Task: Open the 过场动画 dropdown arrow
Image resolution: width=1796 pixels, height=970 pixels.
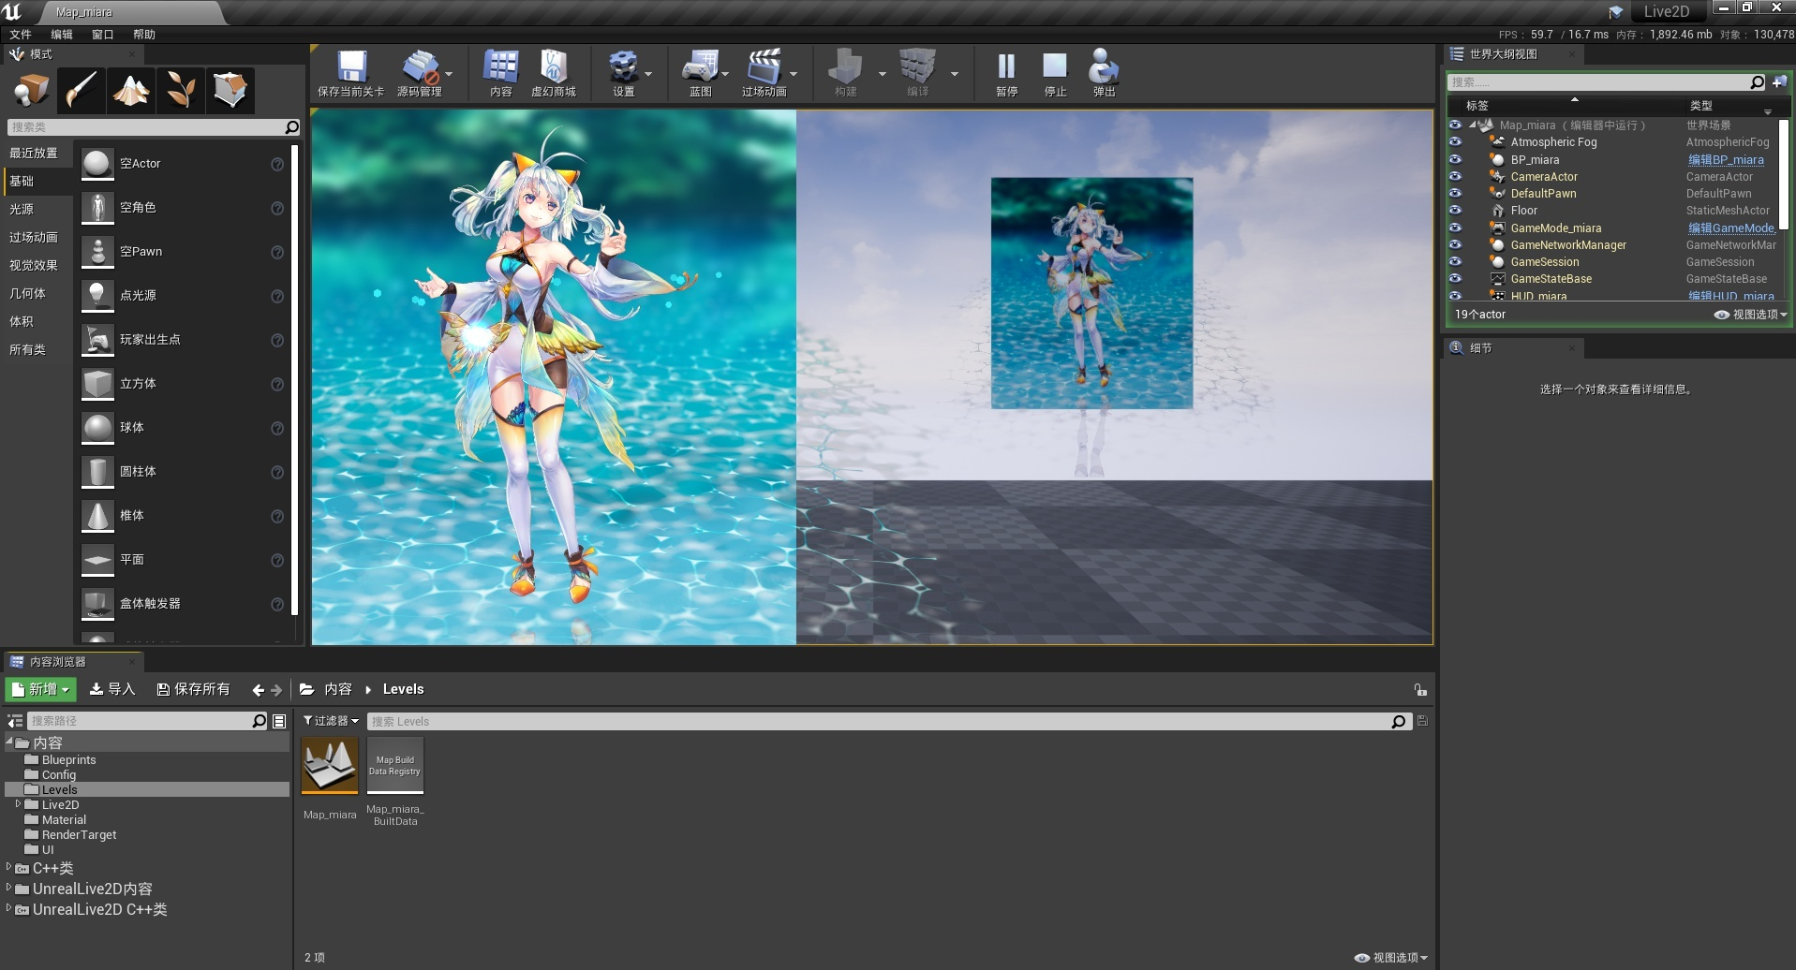Action: (x=794, y=73)
